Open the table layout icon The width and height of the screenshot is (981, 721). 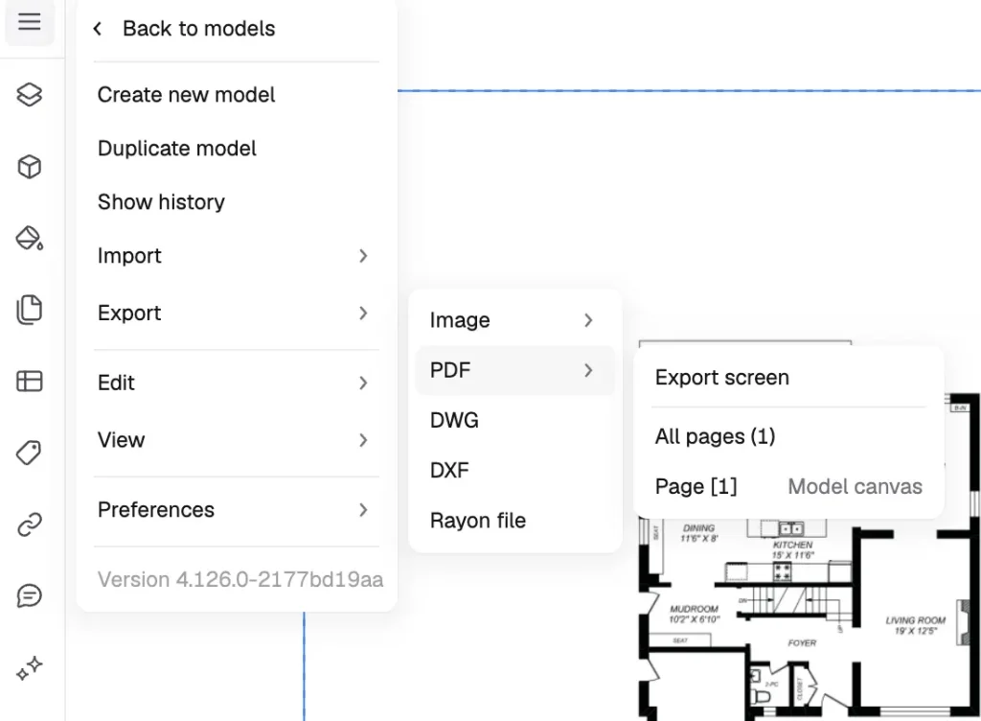30,381
